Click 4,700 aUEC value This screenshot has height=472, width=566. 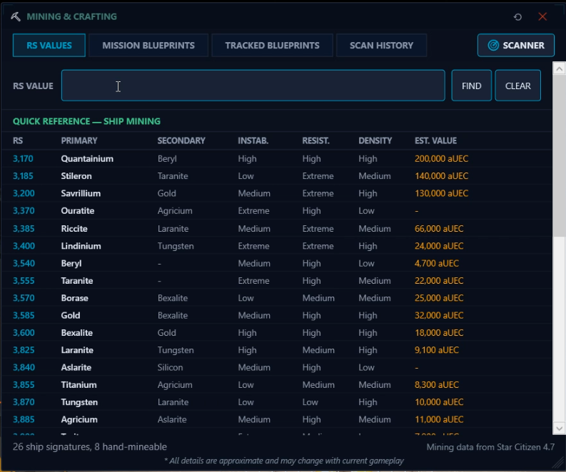(437, 263)
